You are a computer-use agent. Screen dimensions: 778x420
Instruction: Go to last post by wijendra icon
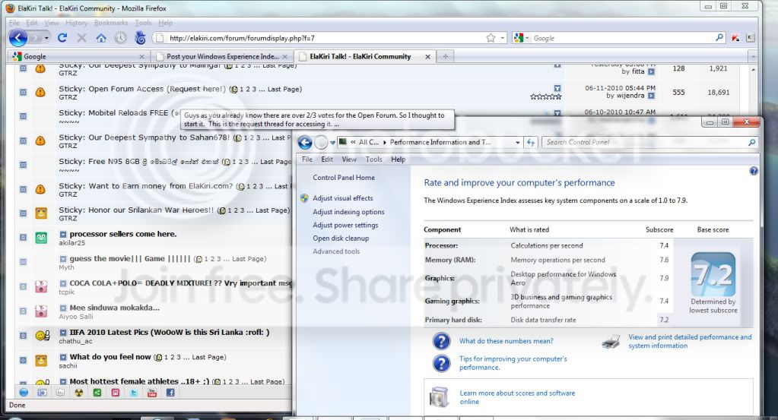tap(651, 96)
